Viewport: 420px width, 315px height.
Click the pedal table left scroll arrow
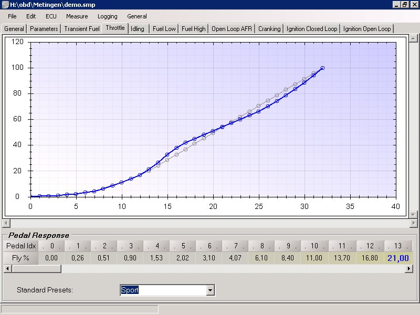pos(7,268)
